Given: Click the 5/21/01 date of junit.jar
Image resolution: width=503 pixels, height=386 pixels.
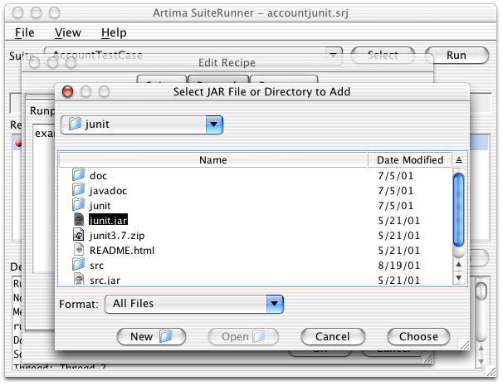Looking at the screenshot, I should pyautogui.click(x=398, y=221).
